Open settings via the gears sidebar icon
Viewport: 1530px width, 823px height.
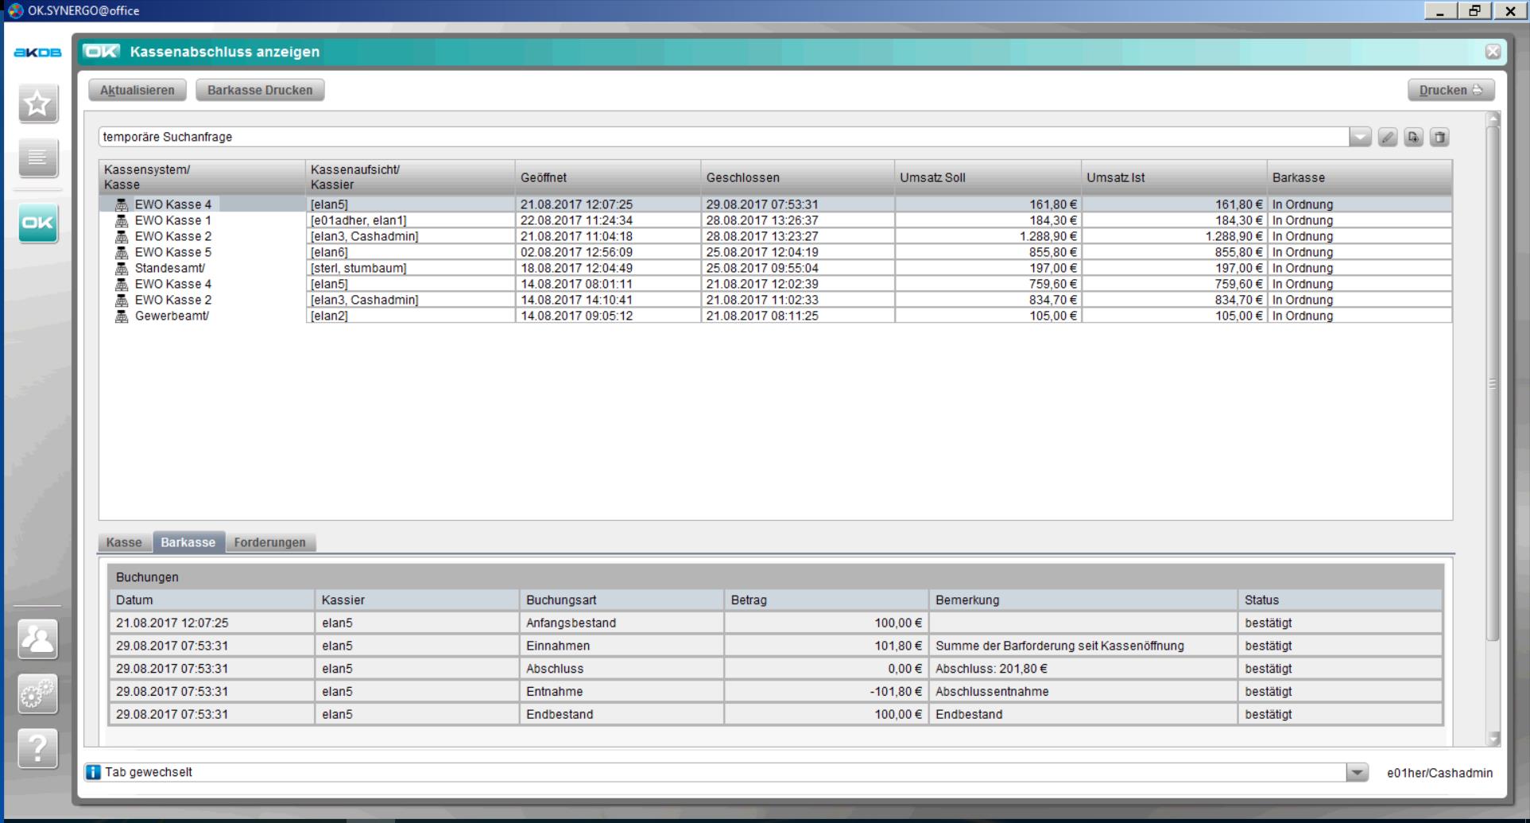click(37, 695)
